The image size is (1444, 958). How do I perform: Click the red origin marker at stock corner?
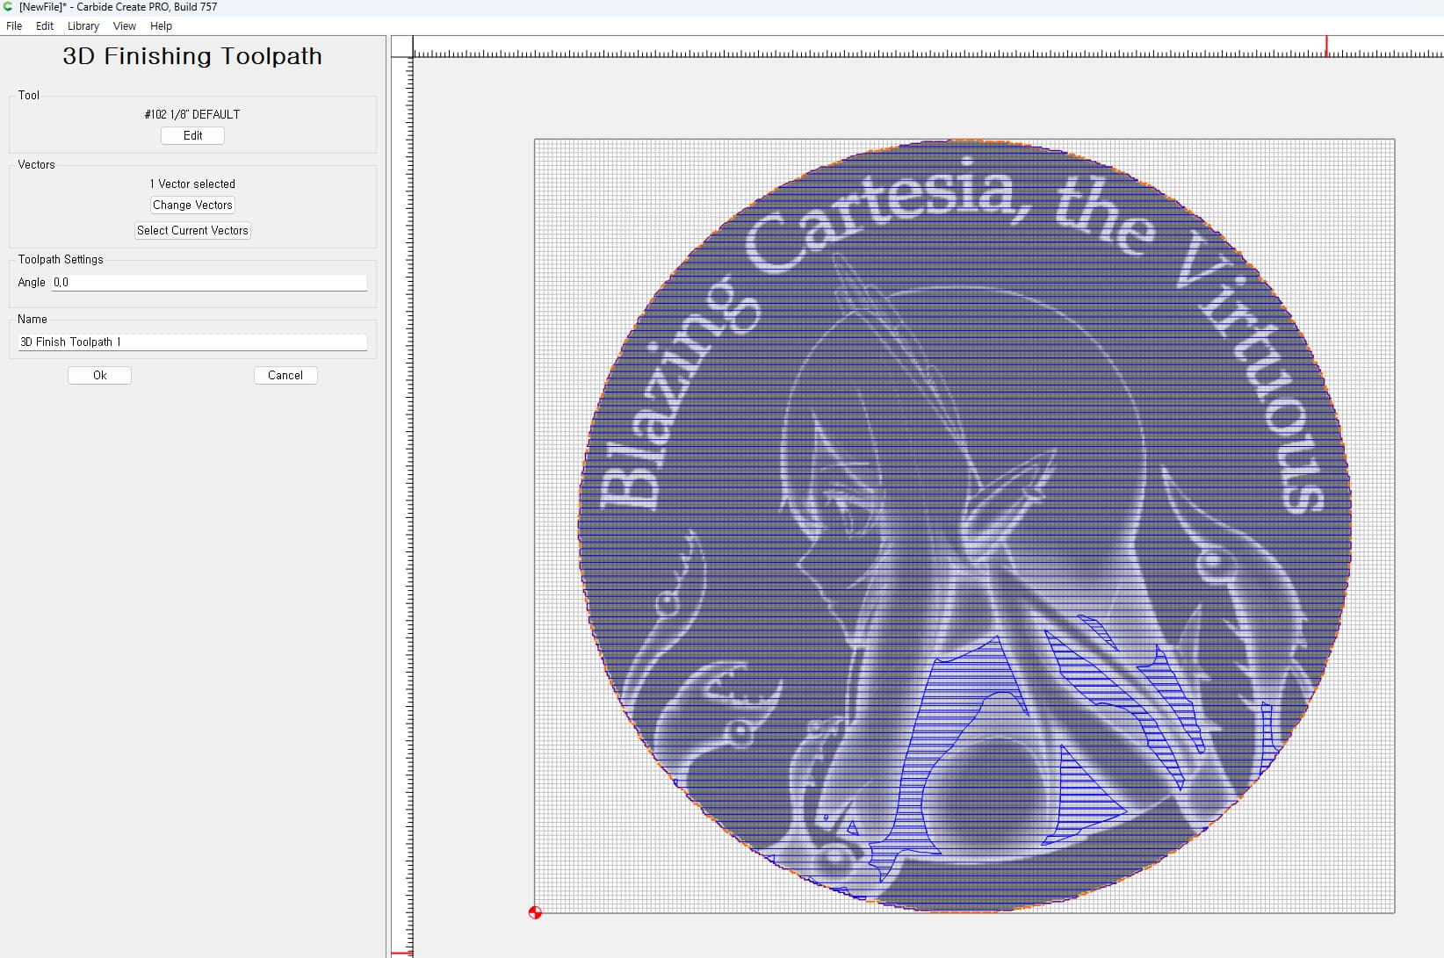536,913
